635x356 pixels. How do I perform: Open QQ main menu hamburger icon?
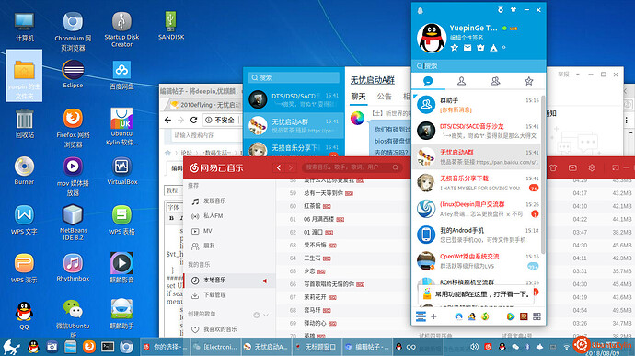[421, 316]
